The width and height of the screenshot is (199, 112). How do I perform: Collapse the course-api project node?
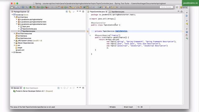[x=12, y=15]
